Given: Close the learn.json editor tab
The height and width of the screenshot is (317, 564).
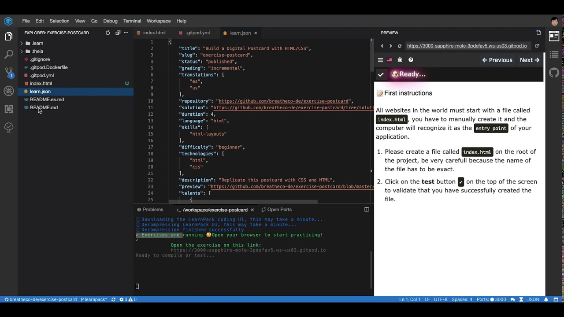Looking at the screenshot, I should pos(256,33).
